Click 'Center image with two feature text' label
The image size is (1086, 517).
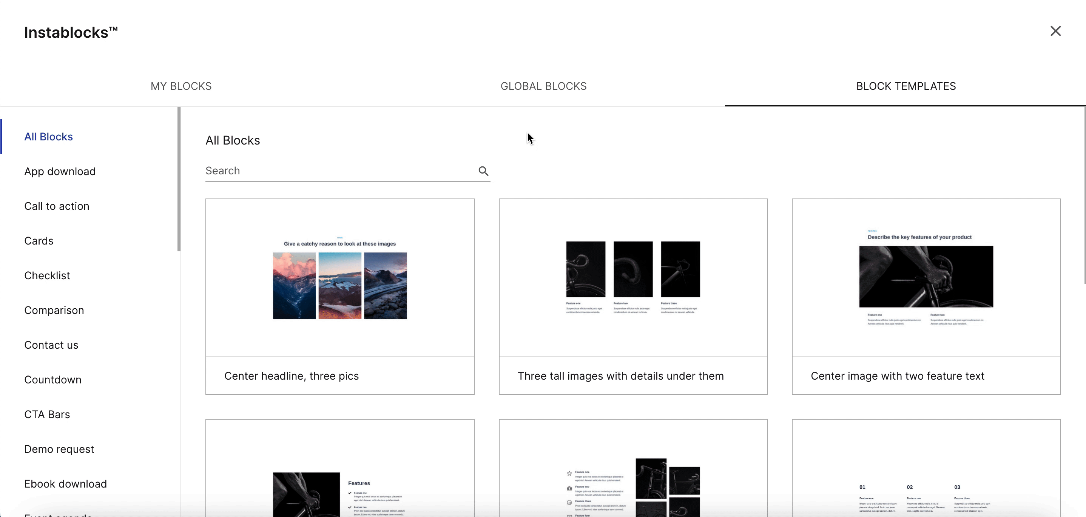[897, 376]
